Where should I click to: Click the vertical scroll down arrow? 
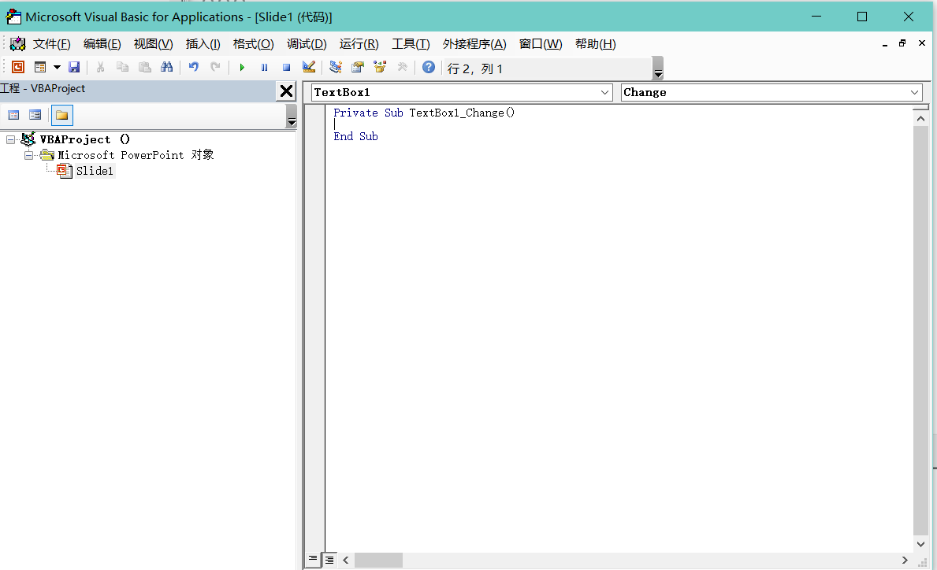[921, 544]
